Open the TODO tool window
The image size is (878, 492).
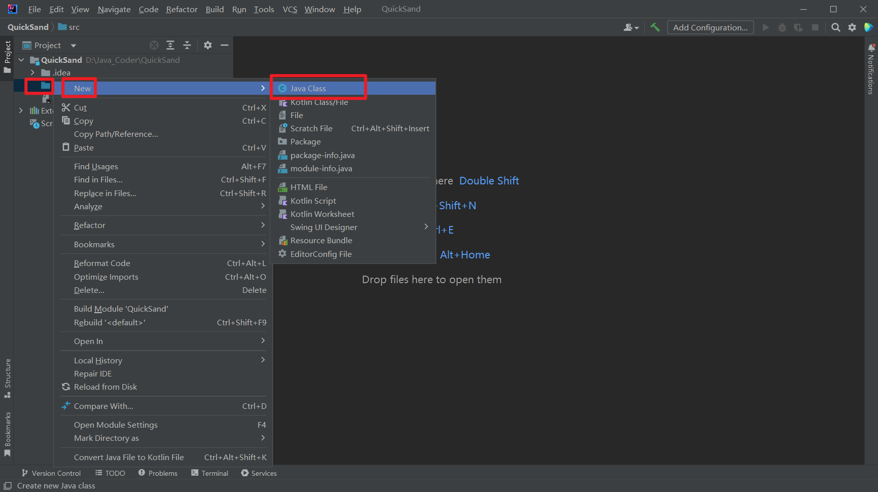(110, 473)
